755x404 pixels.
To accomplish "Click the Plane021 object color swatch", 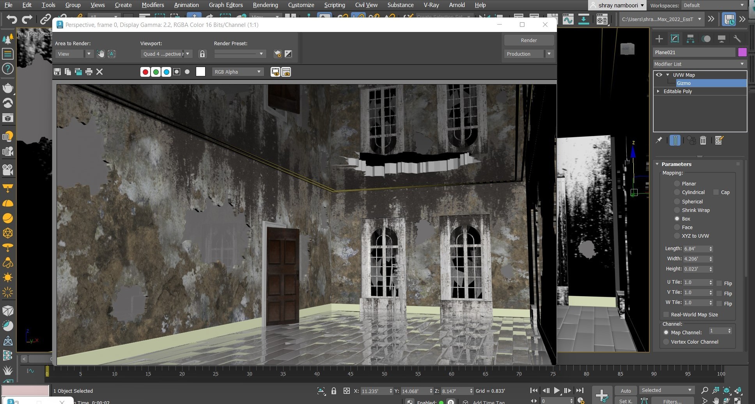I will coord(742,52).
